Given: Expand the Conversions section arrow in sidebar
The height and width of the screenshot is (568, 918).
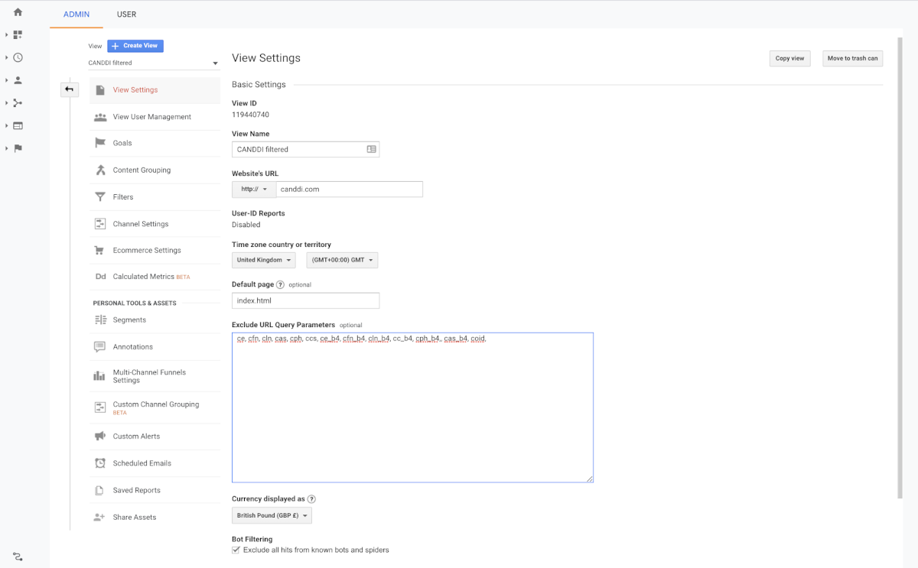Looking at the screenshot, I should click(6, 148).
